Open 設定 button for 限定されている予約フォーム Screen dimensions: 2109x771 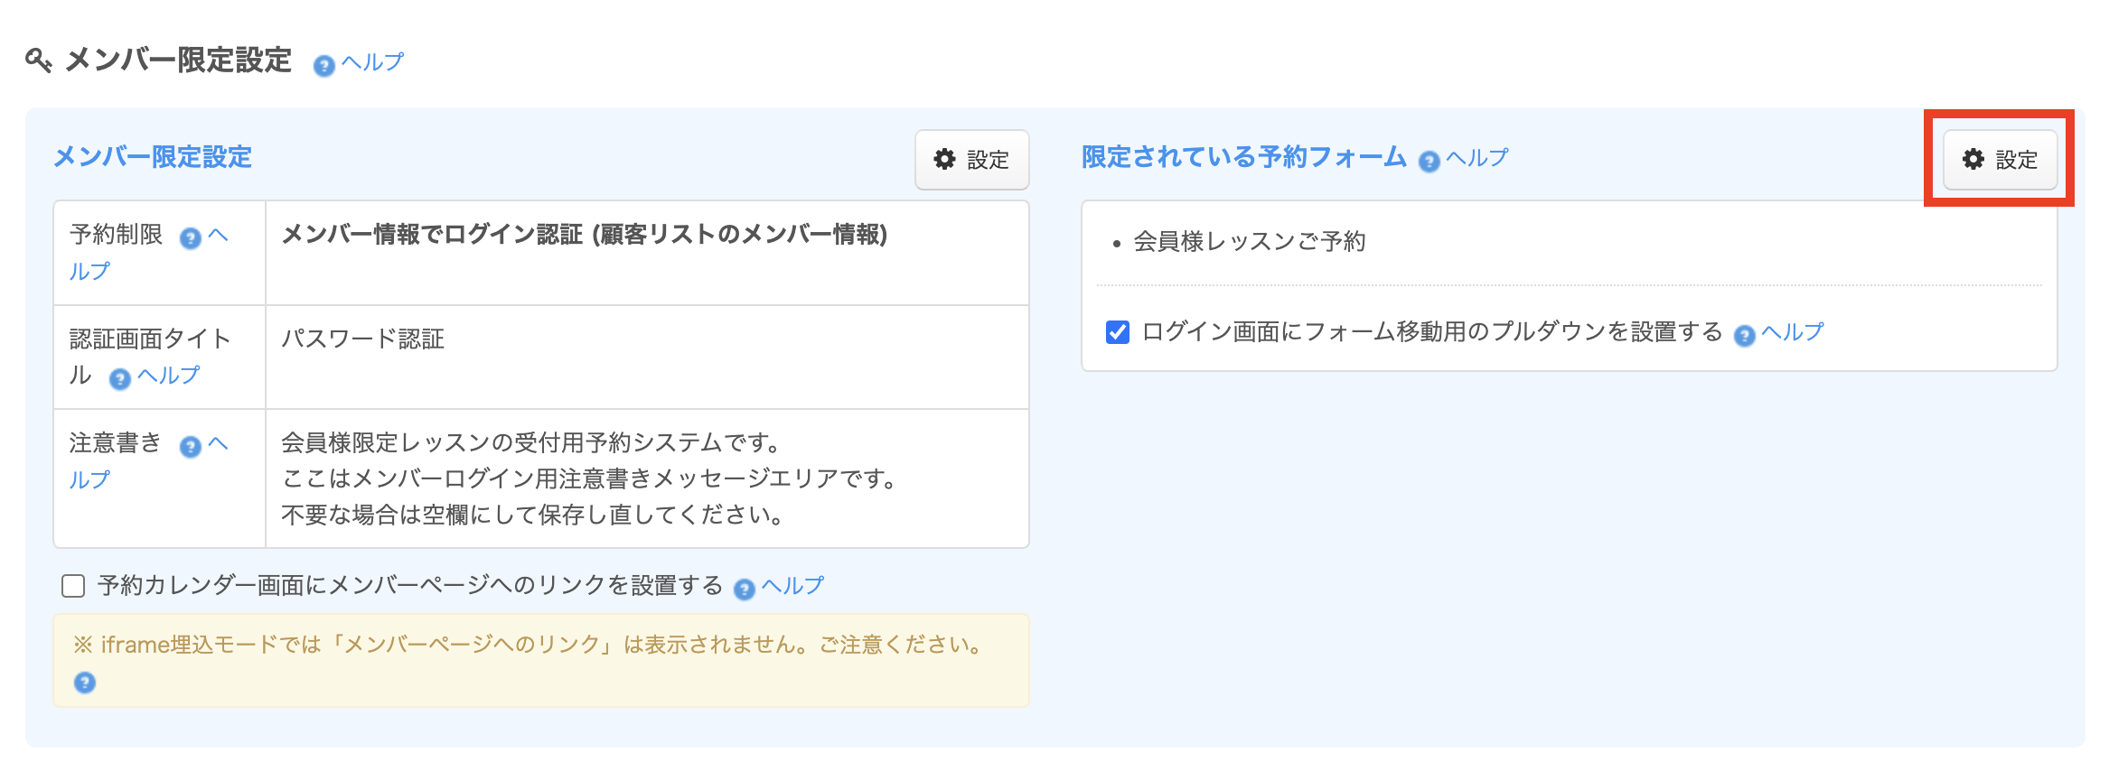point(2000,160)
